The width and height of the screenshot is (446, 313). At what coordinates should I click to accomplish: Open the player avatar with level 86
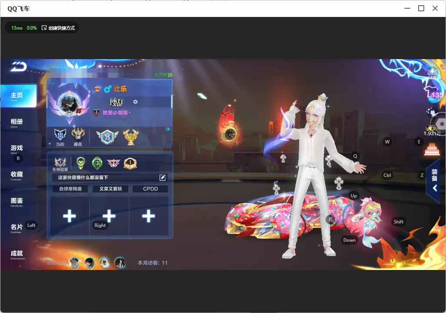coord(70,103)
